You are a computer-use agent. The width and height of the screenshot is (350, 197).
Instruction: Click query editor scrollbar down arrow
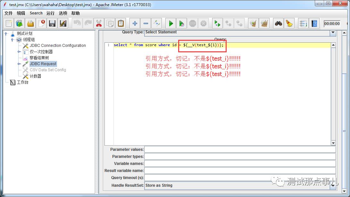coord(333,143)
